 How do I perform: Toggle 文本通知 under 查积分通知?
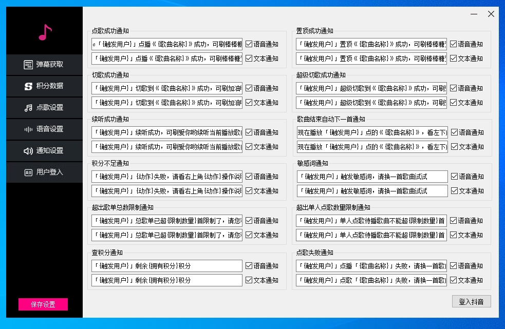(249, 280)
